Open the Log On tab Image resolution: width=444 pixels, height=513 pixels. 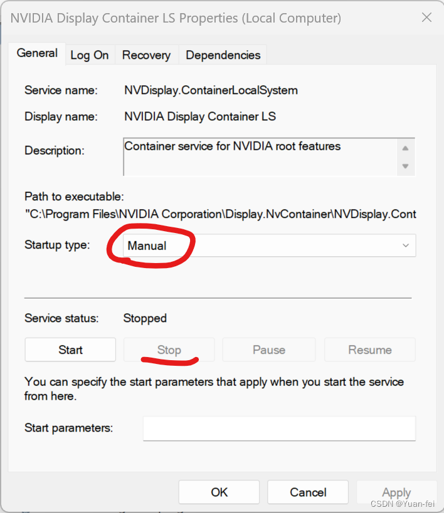(x=90, y=55)
